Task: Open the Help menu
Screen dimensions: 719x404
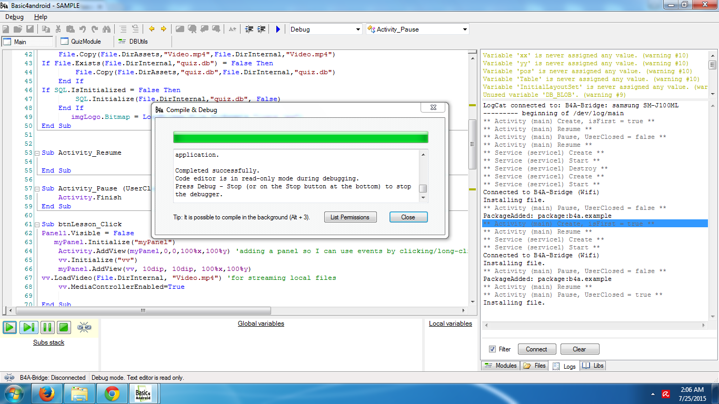Action: click(x=41, y=17)
